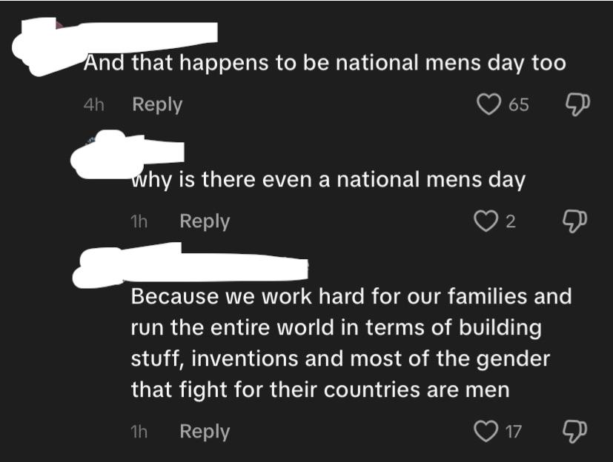Select the 1h timestamp under the longest comment
Screen dimensions: 613x462
pyautogui.click(x=139, y=432)
